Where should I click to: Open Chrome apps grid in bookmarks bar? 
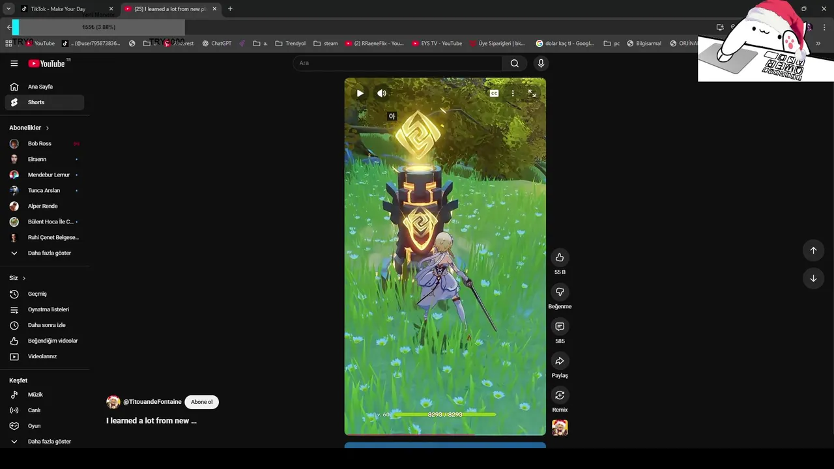tap(8, 44)
